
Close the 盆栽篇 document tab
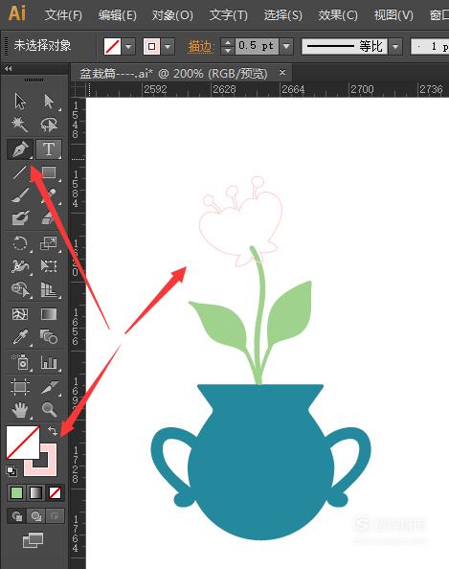tap(282, 72)
